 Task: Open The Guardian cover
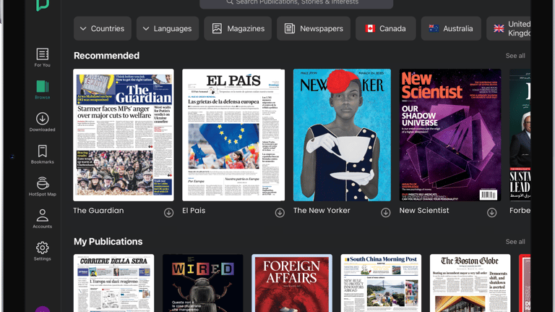point(123,135)
